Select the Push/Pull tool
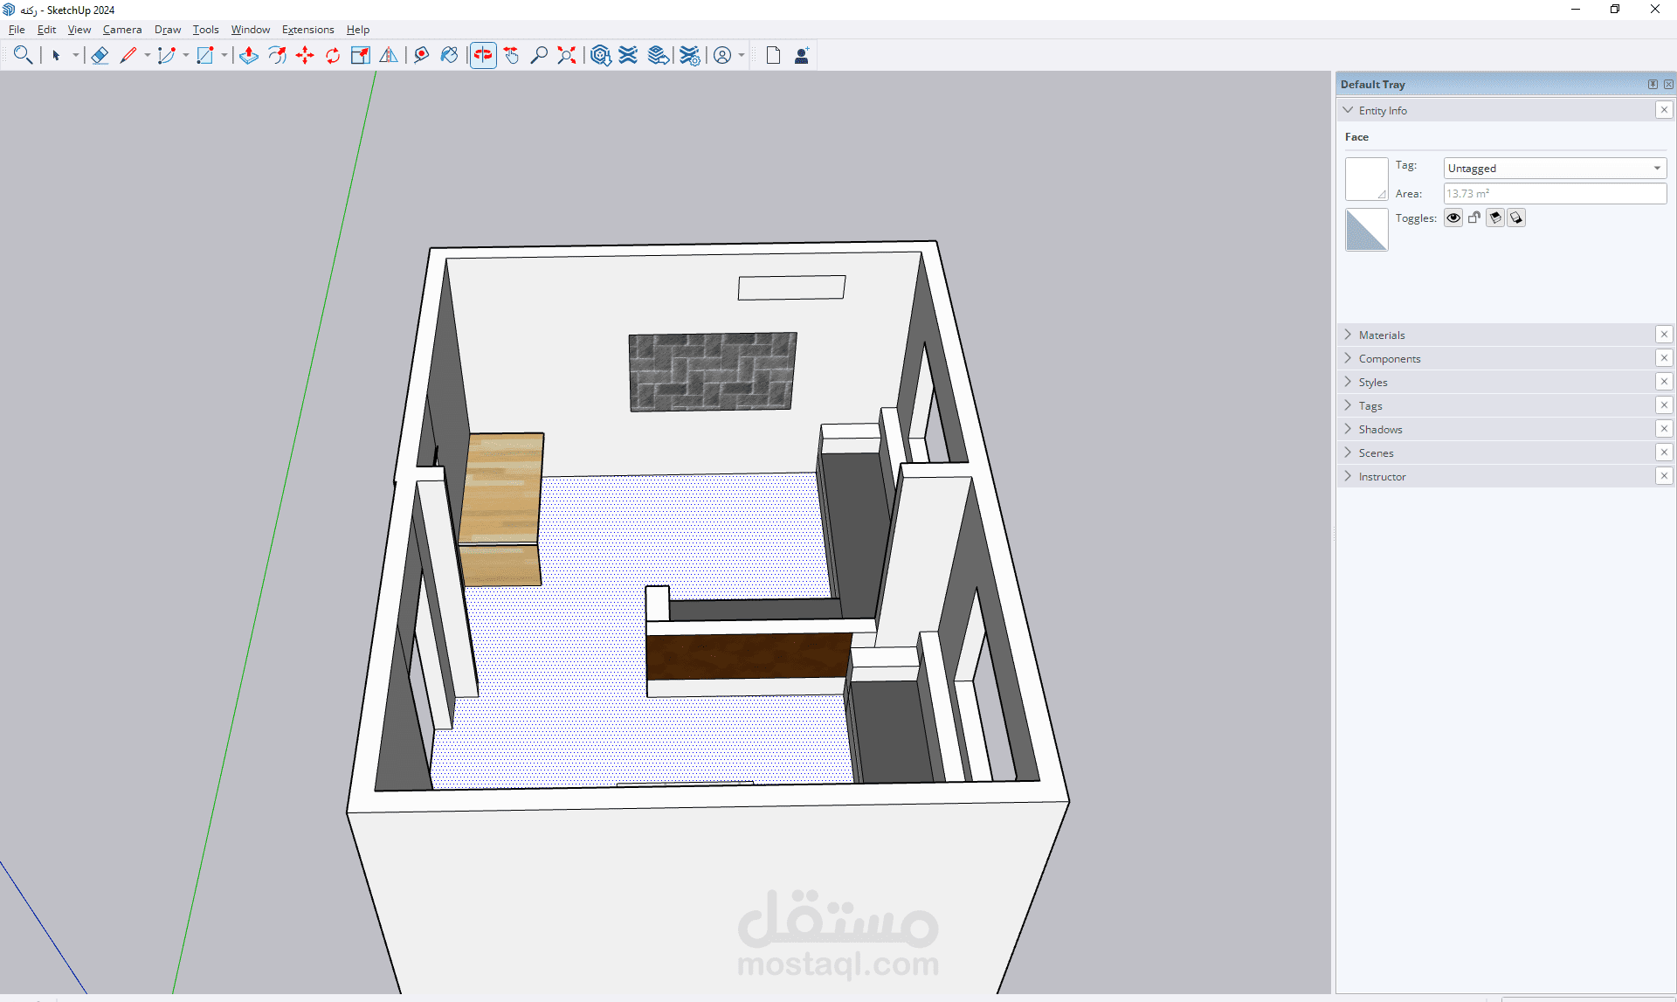 (x=249, y=55)
